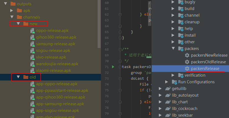Viewport: 229px width, 118px height.
Task: Toggle fold marker at line 65
Action: (x=120, y=32)
